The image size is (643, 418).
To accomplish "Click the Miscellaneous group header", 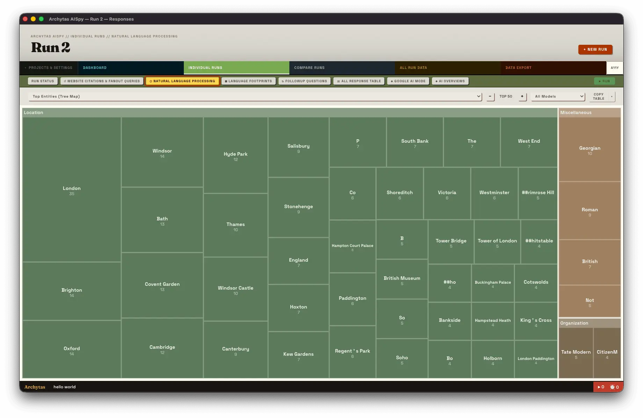I will click(590, 113).
